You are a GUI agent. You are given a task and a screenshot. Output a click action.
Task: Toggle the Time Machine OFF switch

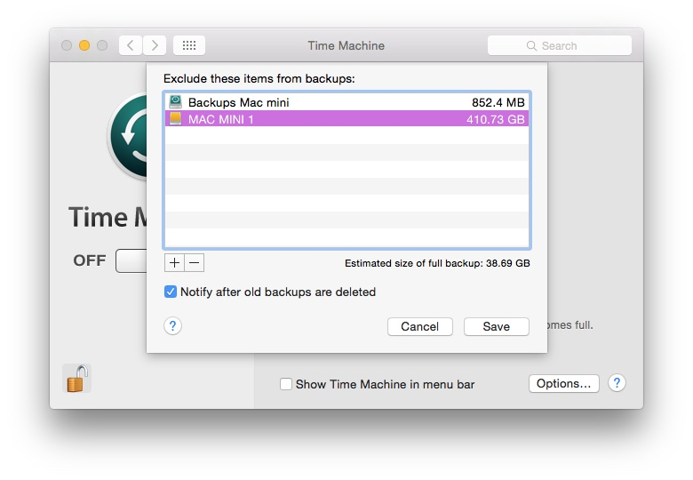tap(131, 260)
